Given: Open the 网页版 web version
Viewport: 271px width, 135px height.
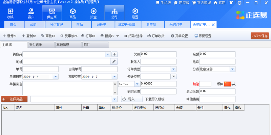Looking at the screenshot, I should tap(182, 3).
